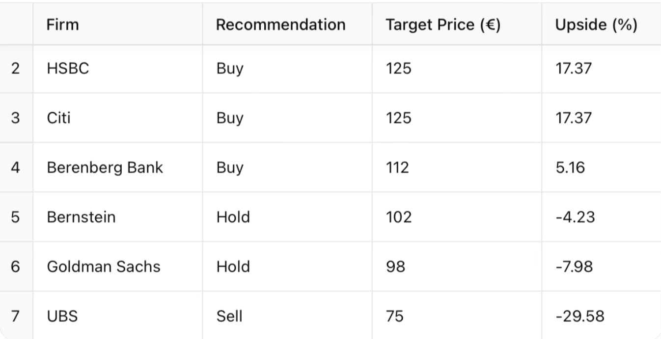Click the 5.16 upside cell
This screenshot has width=661, height=339.
(x=570, y=168)
